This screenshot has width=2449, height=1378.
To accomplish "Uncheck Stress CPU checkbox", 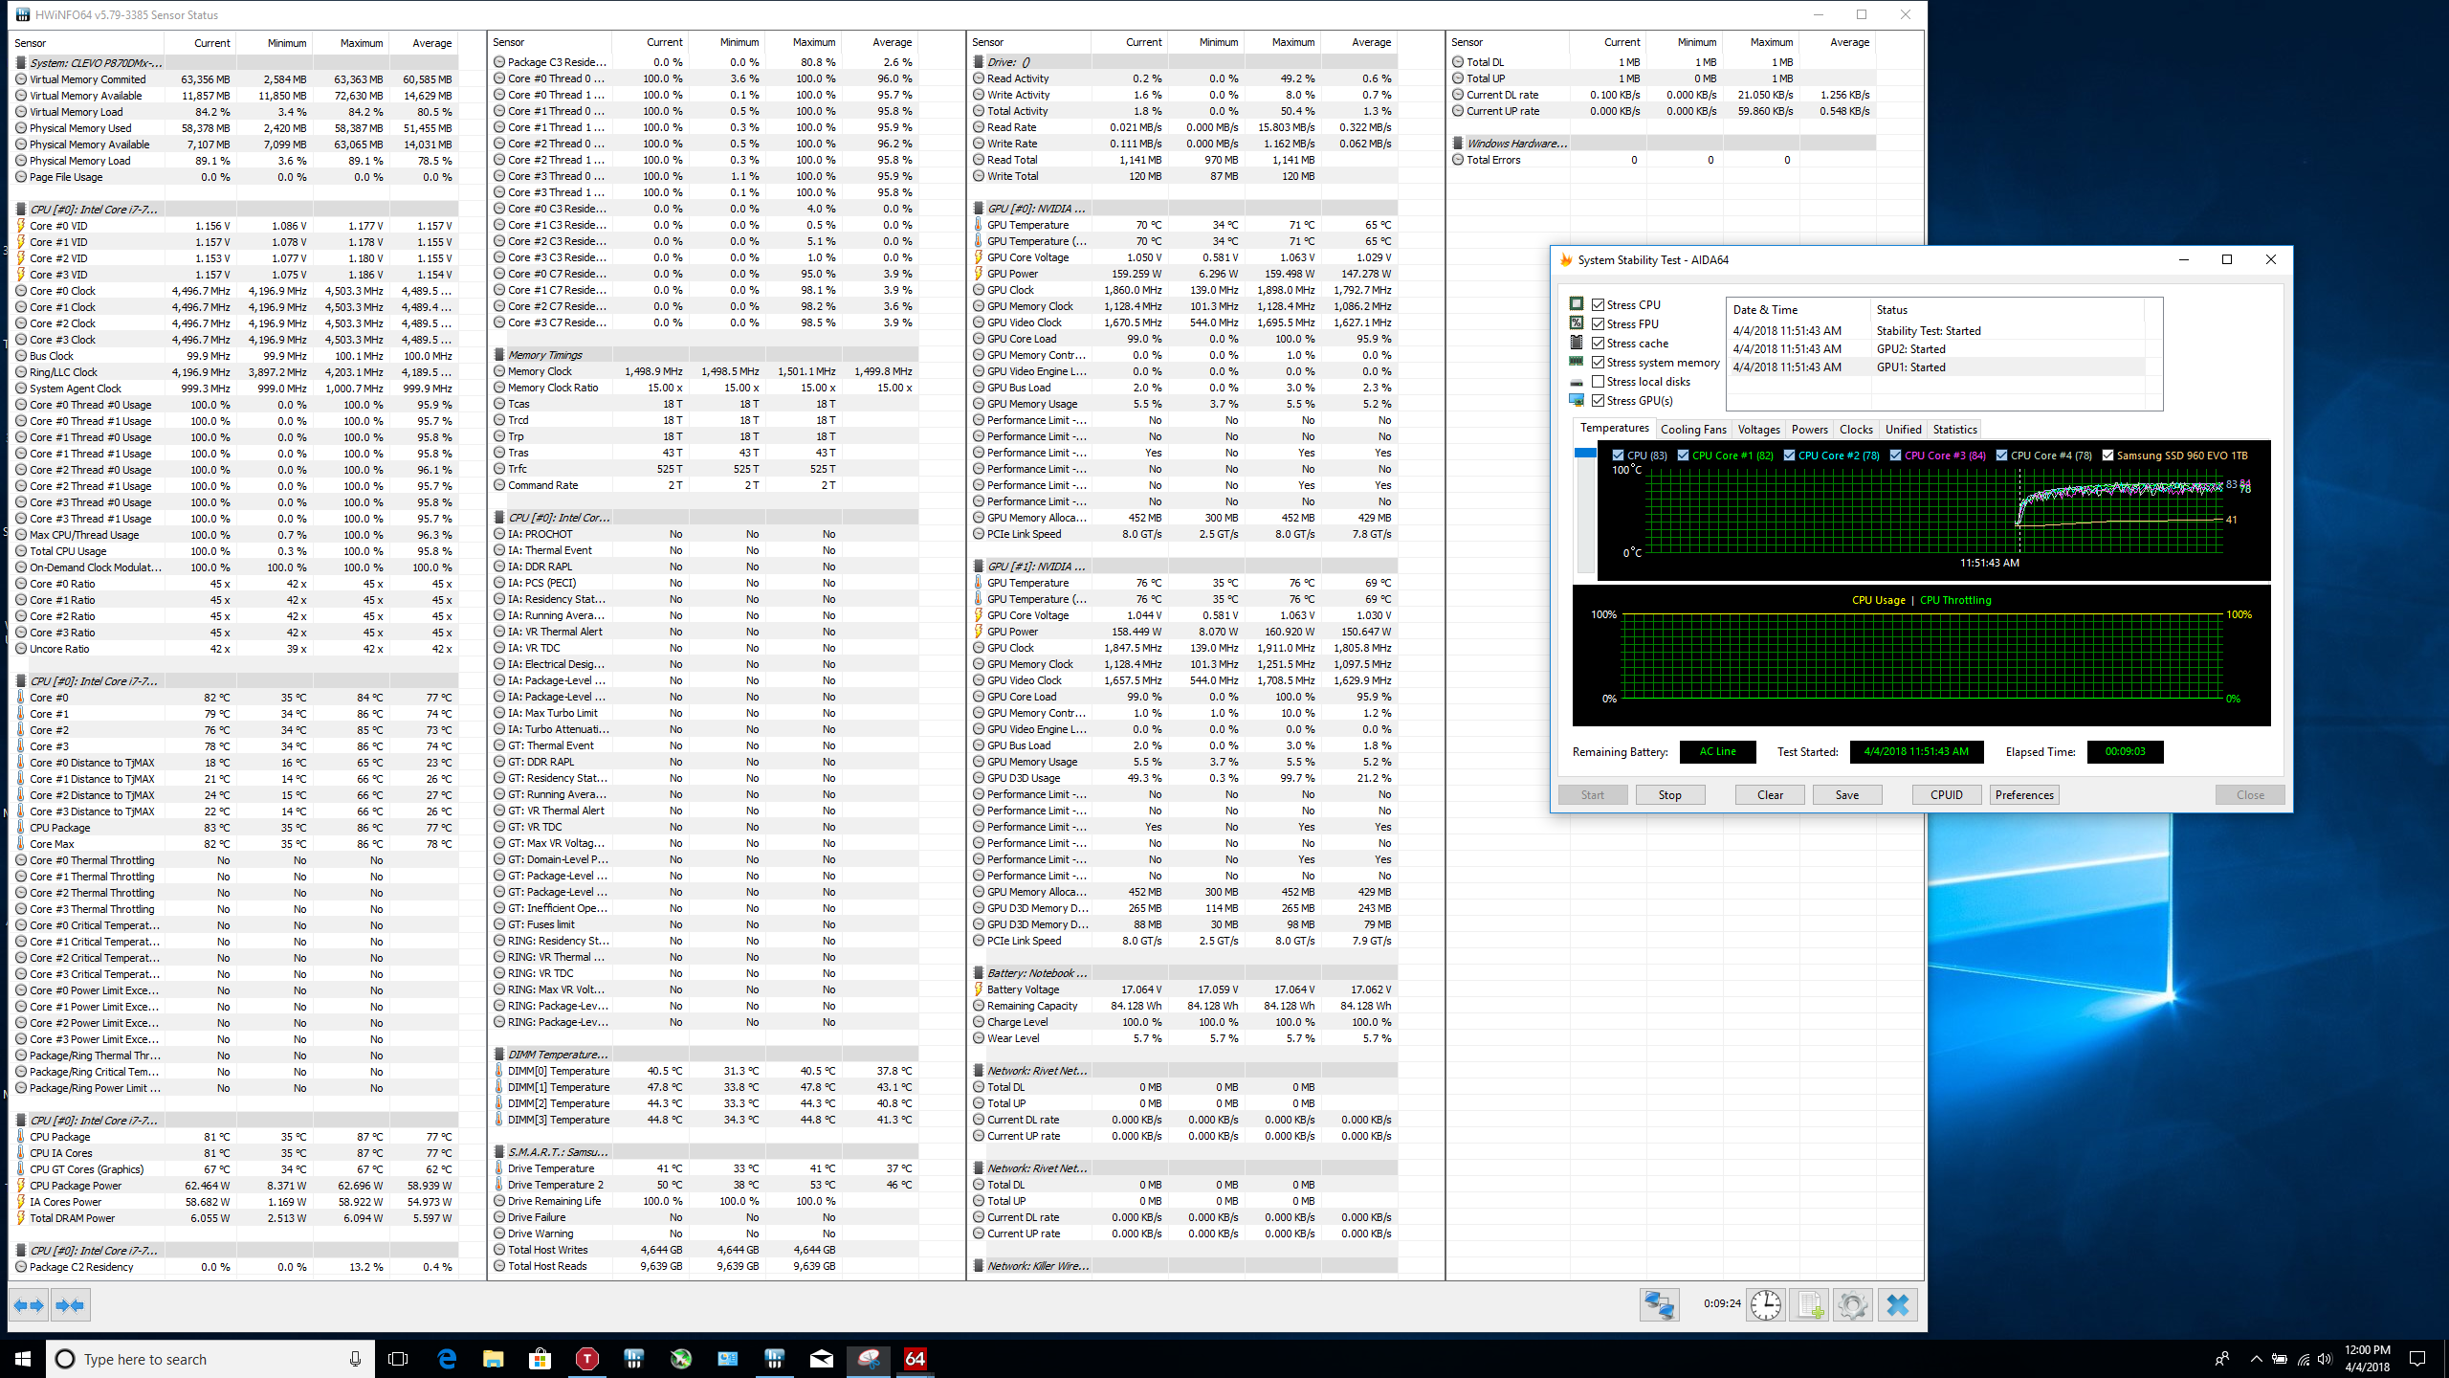I will pos(1598,304).
